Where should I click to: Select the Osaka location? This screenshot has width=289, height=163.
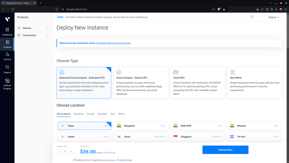[x=84, y=137]
